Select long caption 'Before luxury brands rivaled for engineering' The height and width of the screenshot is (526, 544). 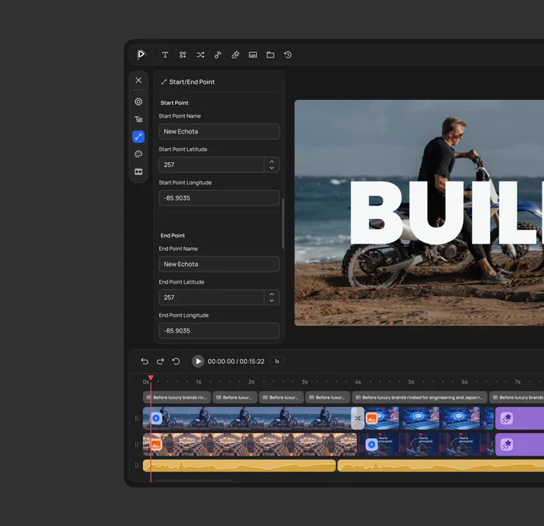(x=420, y=397)
